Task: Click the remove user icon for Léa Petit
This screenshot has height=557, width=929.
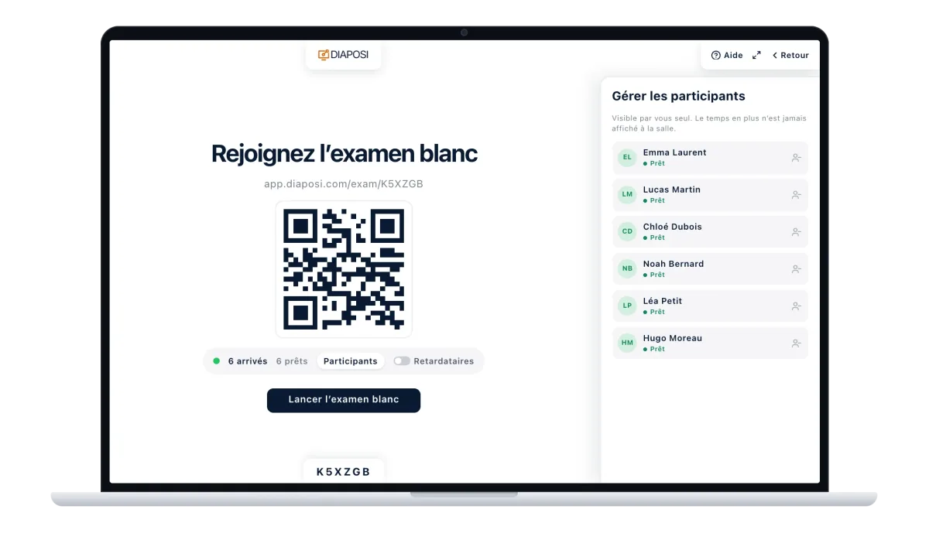Action: [796, 306]
